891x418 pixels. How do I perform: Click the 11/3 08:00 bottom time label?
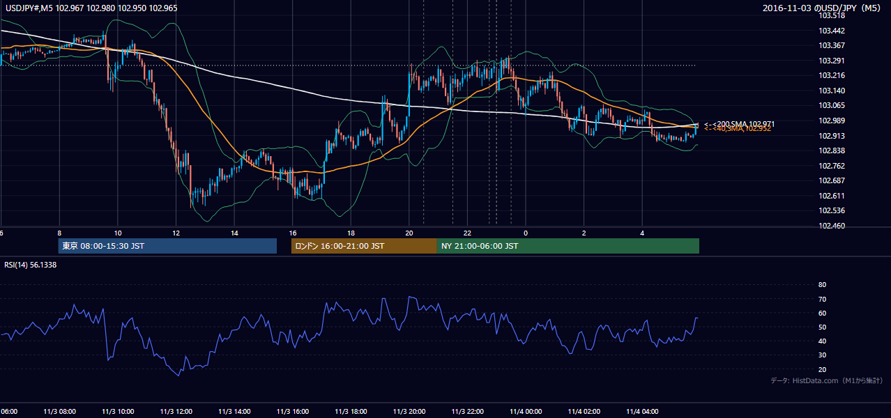point(59,411)
